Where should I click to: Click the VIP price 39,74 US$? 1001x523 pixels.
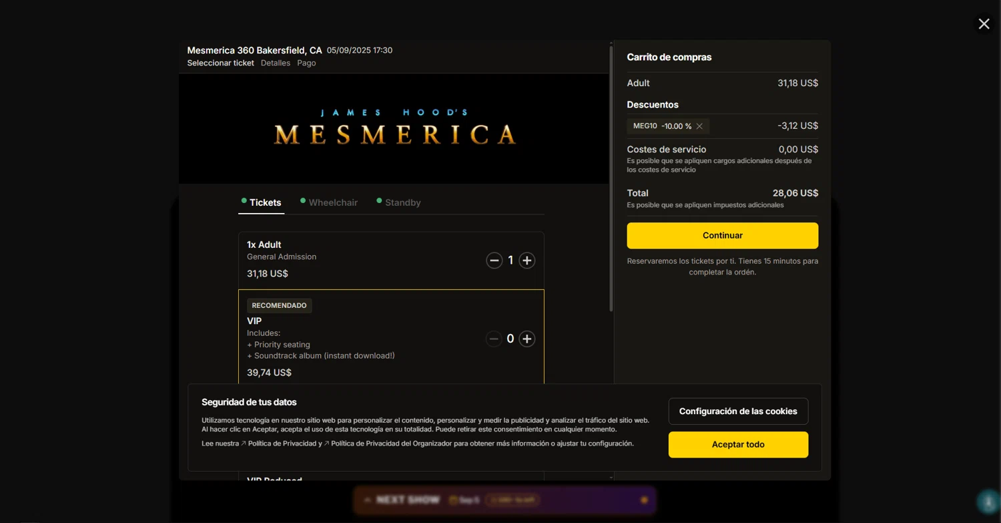[x=269, y=373]
